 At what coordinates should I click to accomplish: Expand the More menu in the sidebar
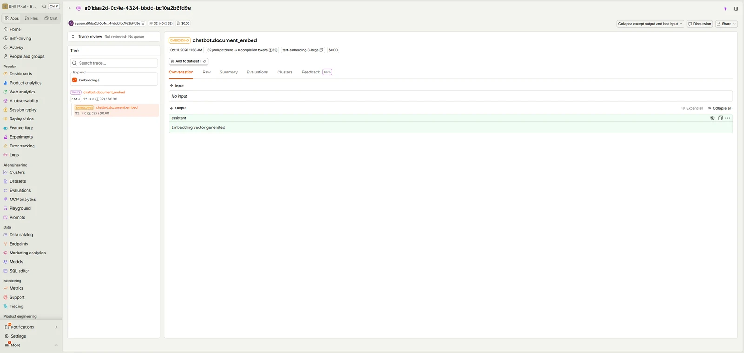[x=31, y=345]
